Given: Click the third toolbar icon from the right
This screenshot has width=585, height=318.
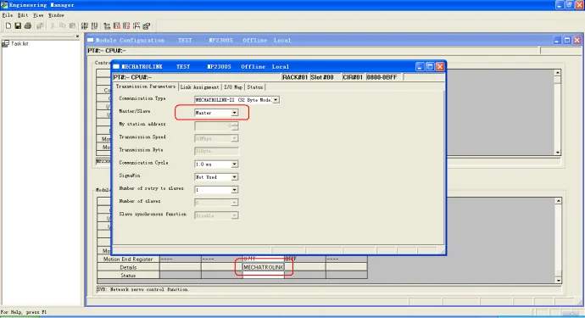Looking at the screenshot, I should click(126, 25).
